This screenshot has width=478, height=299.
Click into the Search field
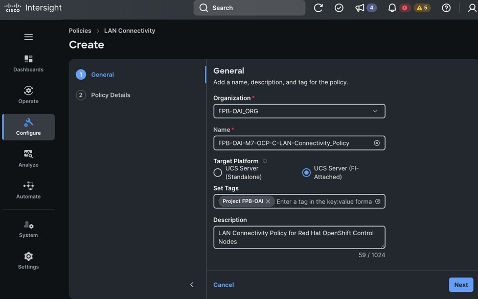tap(249, 8)
